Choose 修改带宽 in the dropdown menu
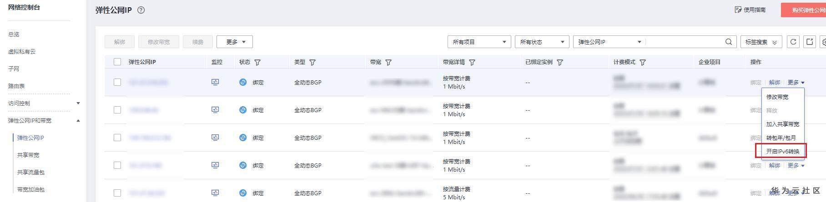 click(777, 97)
